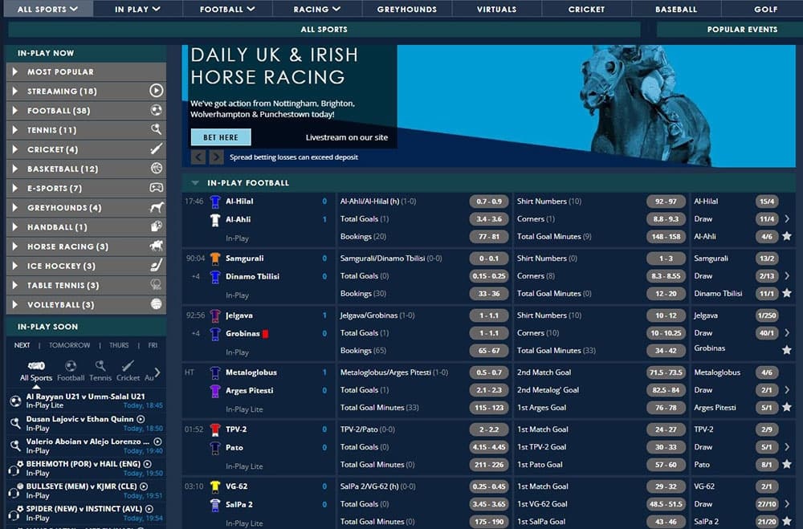Screen dimensions: 803x529
Task: Star the Jelgava v Grobinas match
Action: [x=787, y=350]
